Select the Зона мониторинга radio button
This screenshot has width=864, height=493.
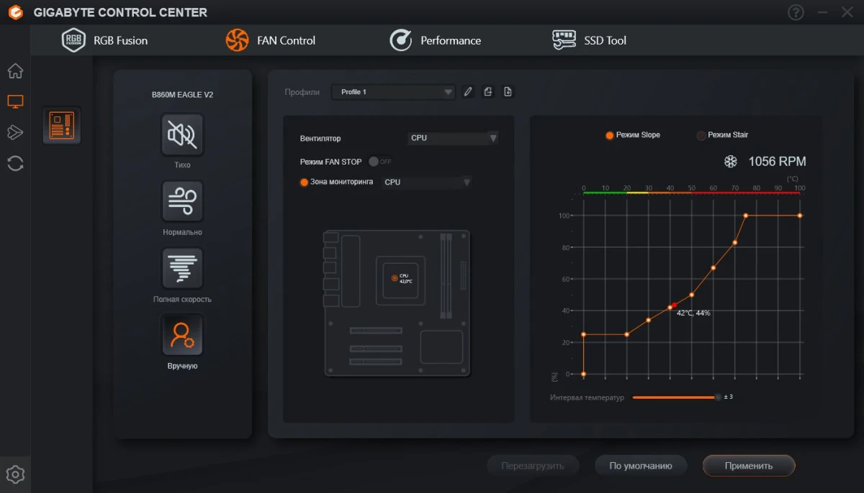tap(304, 183)
